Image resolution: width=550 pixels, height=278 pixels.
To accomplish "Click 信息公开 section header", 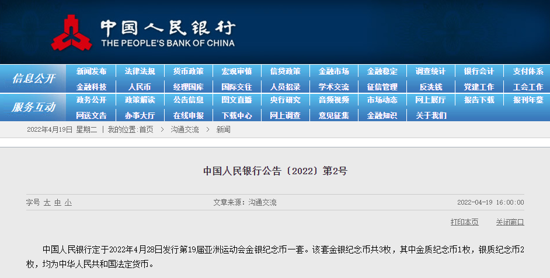I will click(34, 79).
